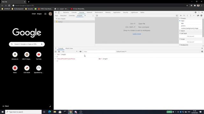Click the Gmail link
The height and width of the screenshot is (114, 204).
coord(34,14)
